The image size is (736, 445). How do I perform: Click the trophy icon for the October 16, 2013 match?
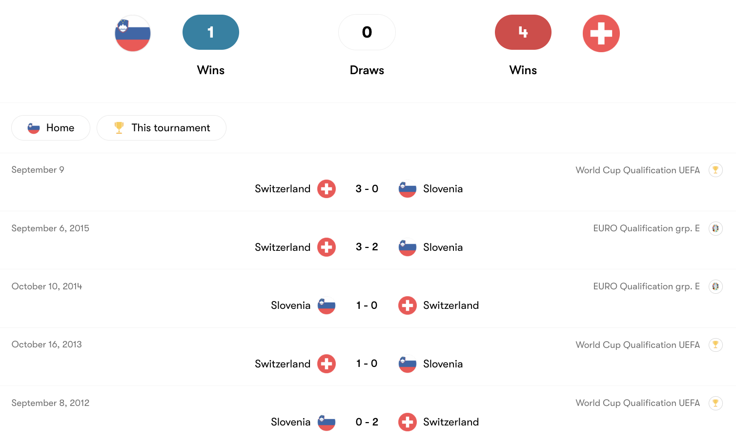tap(716, 344)
